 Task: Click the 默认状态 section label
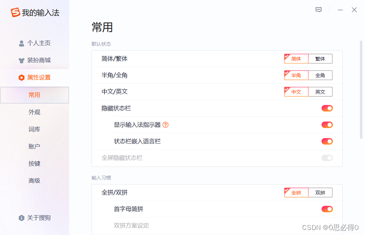pos(101,44)
